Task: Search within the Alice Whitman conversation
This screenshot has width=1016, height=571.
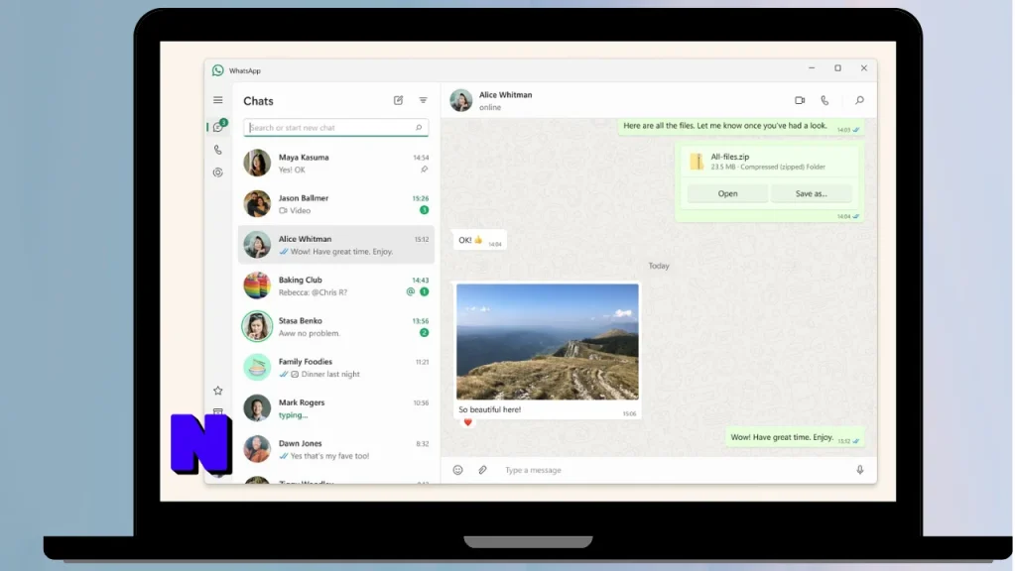Action: (859, 100)
